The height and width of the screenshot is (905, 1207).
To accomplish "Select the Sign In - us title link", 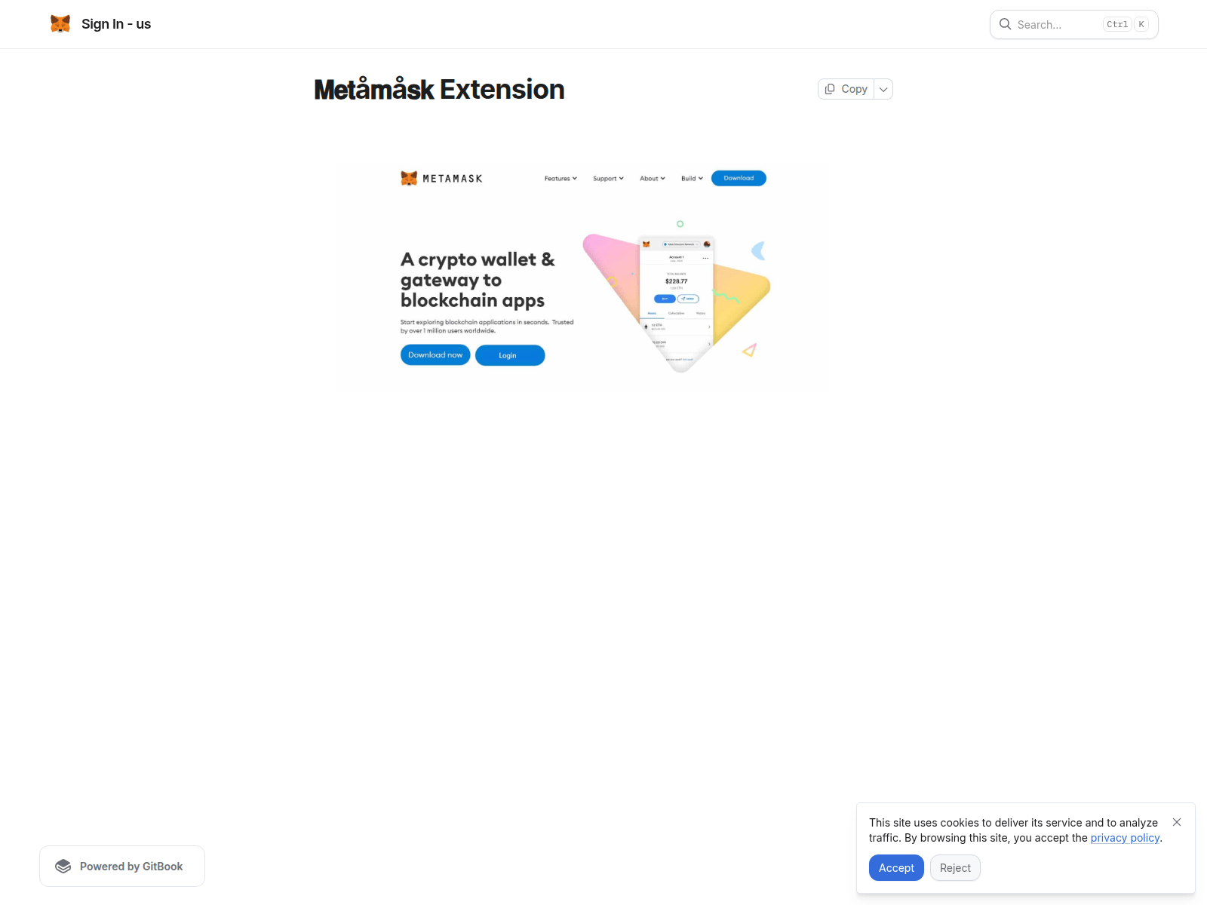I will tap(116, 23).
